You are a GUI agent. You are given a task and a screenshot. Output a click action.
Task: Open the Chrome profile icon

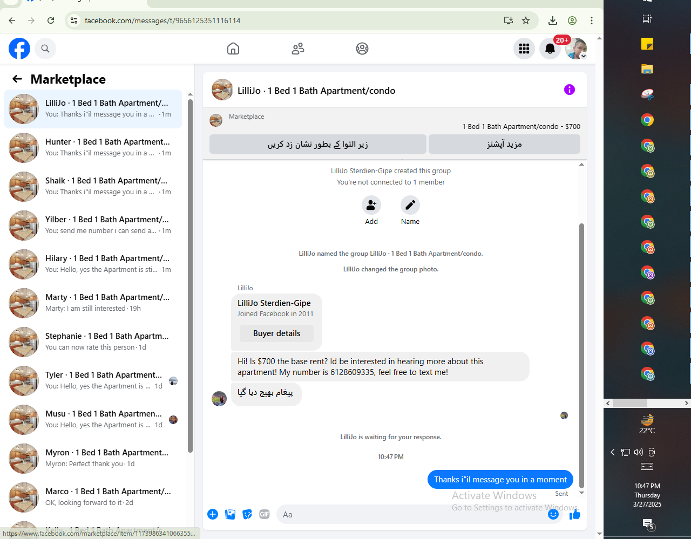coord(572,21)
